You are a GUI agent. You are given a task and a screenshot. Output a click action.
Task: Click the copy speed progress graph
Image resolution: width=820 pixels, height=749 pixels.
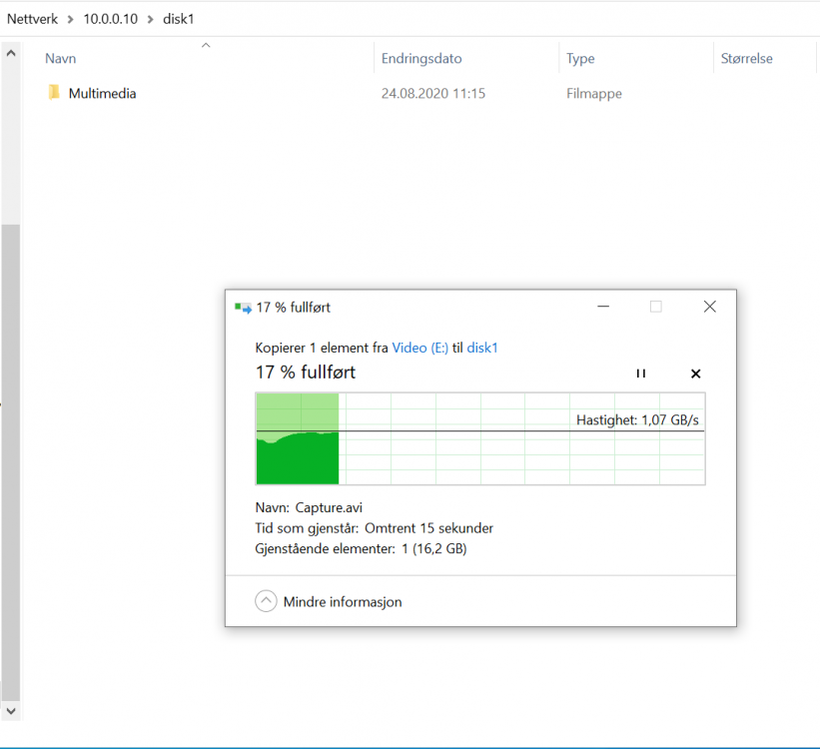click(480, 438)
